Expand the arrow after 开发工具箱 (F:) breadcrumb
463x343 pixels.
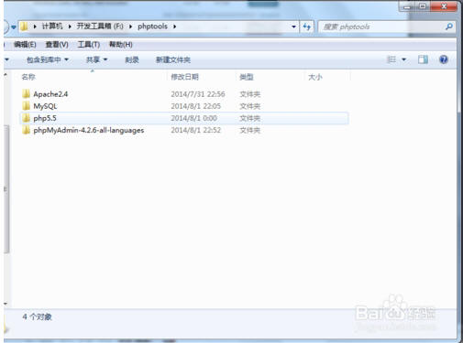pyautogui.click(x=131, y=27)
